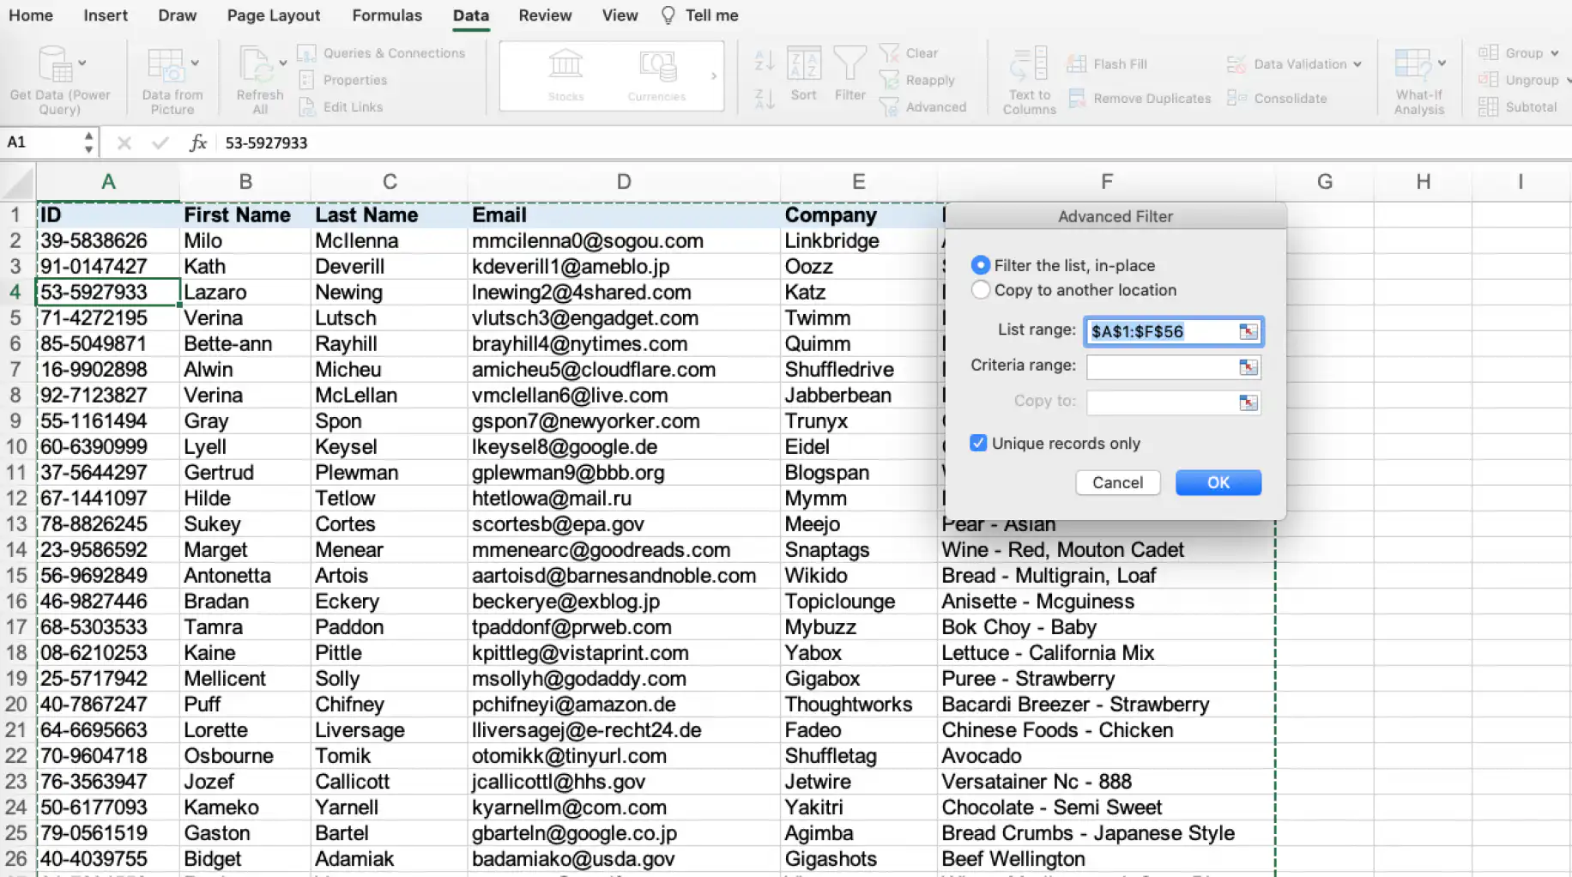
Task: Click Flash Fill
Action: click(x=1107, y=64)
